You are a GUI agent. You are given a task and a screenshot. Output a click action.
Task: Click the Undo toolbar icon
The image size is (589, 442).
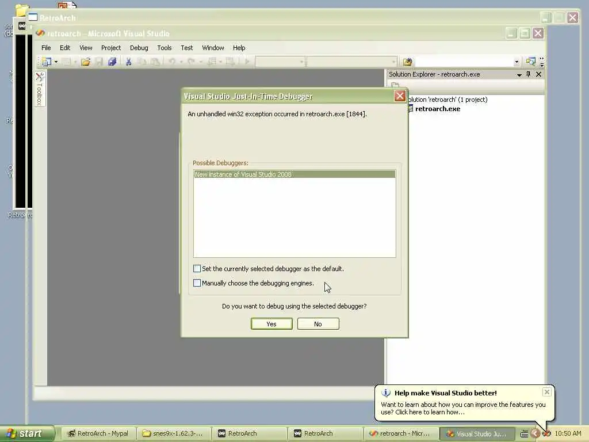pyautogui.click(x=171, y=61)
